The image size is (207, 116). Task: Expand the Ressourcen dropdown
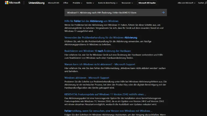127,3
